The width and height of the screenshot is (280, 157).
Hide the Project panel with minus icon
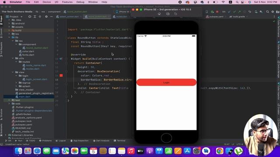pyautogui.click(x=51, y=17)
